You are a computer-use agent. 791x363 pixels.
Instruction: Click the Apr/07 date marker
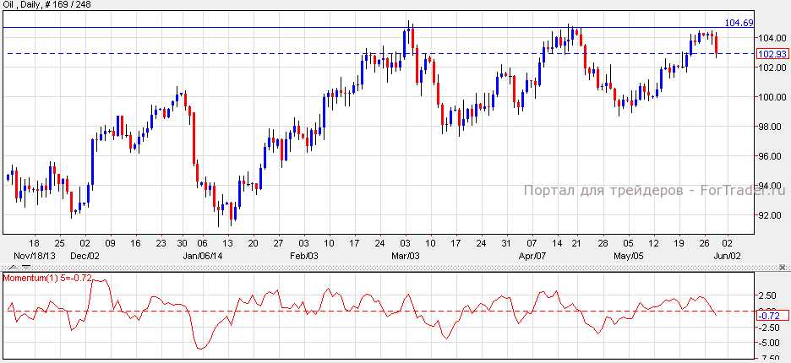[x=532, y=255]
